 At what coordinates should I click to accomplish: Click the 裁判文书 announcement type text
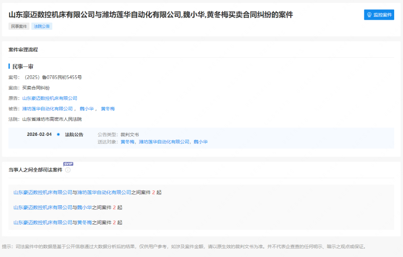tap(130, 135)
